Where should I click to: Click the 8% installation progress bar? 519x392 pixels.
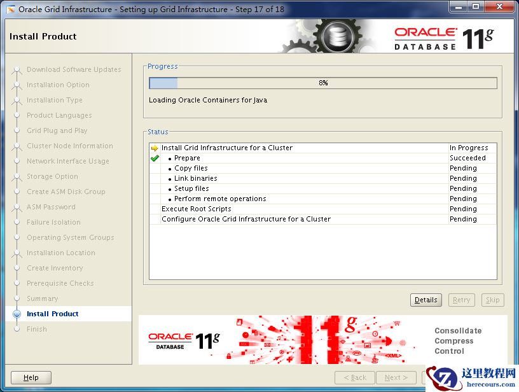pyautogui.click(x=323, y=83)
